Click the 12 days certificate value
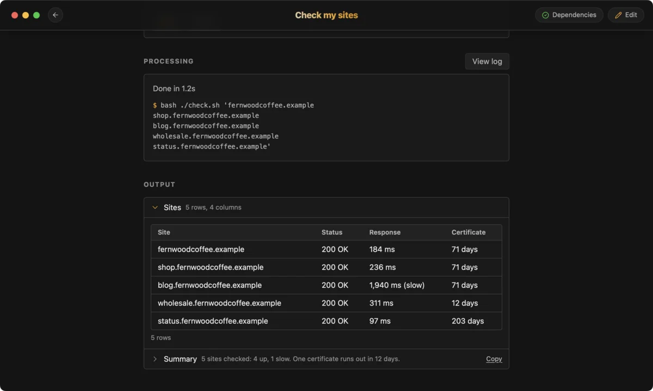The width and height of the screenshot is (653, 391). pyautogui.click(x=465, y=303)
